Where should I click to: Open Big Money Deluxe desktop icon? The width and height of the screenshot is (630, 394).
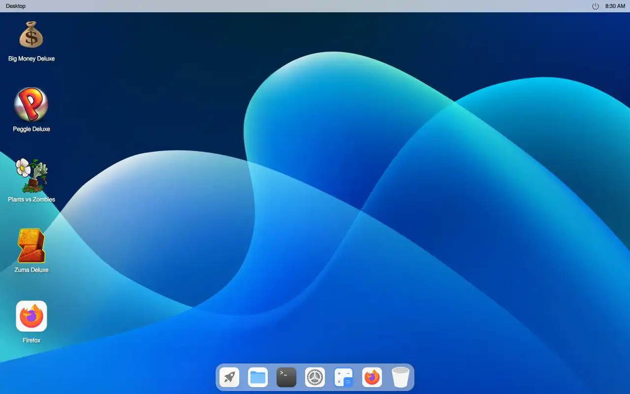pos(31,34)
